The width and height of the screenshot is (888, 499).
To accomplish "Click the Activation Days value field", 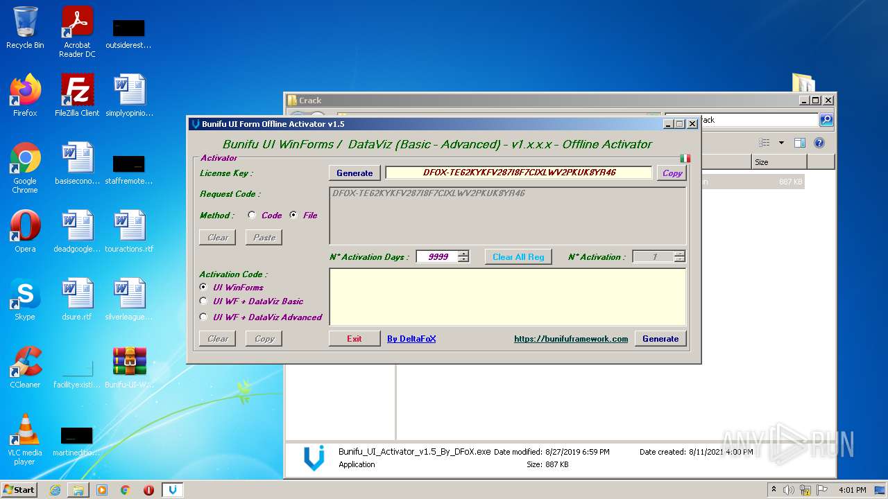I will [437, 257].
